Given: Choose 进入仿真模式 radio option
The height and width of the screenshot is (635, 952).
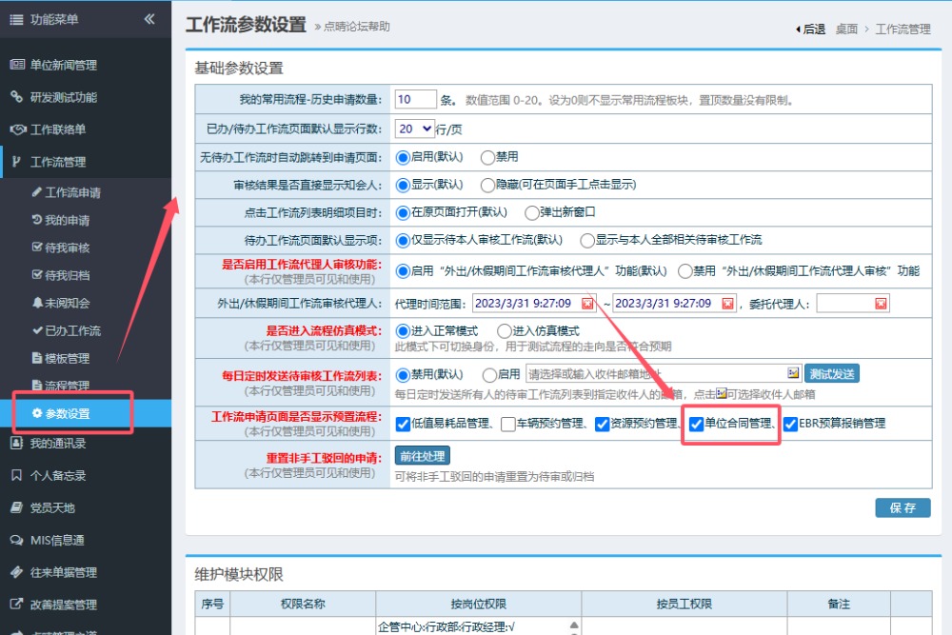Looking at the screenshot, I should pos(505,331).
